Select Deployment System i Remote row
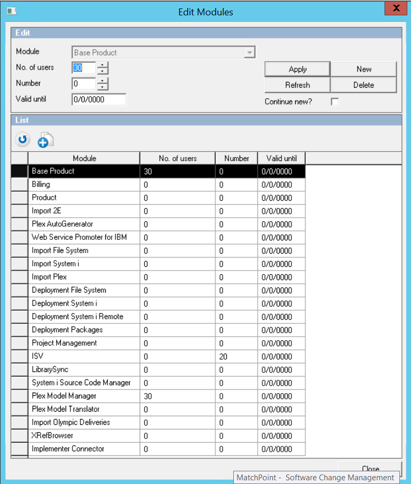Viewport: 411px width, 484px height. point(158,317)
